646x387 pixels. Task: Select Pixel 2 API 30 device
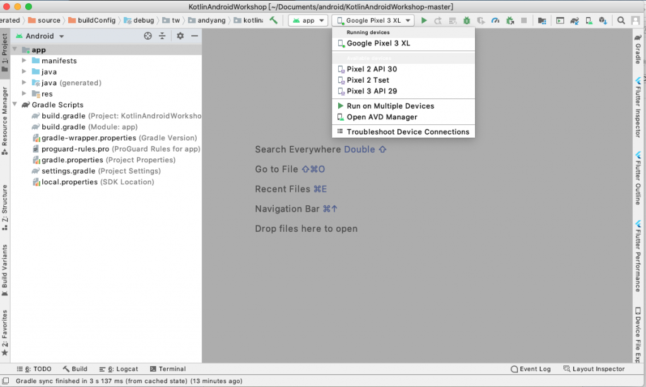coord(403,69)
